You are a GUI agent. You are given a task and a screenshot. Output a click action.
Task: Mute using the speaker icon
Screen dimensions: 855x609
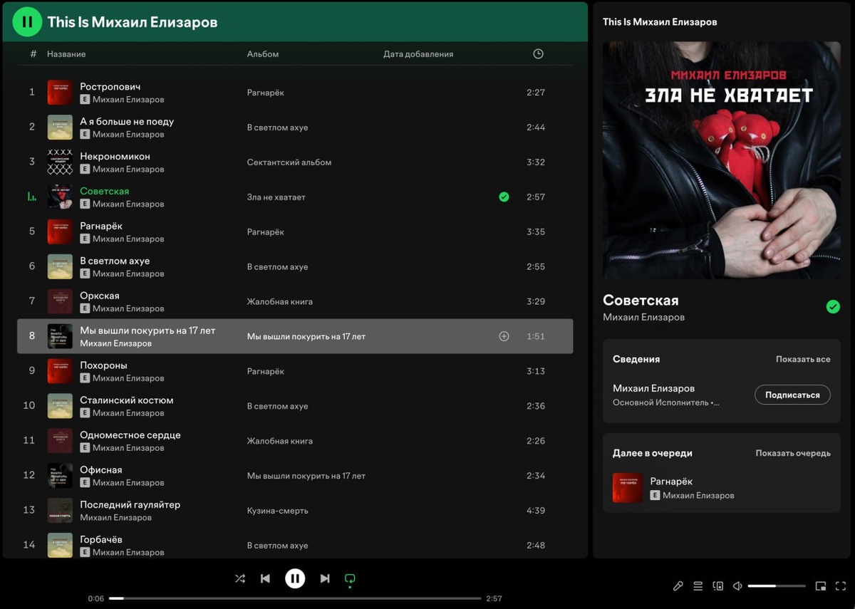click(x=737, y=585)
